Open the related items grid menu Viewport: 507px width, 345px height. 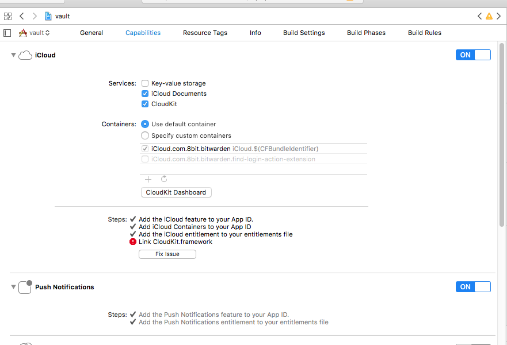tap(7, 16)
